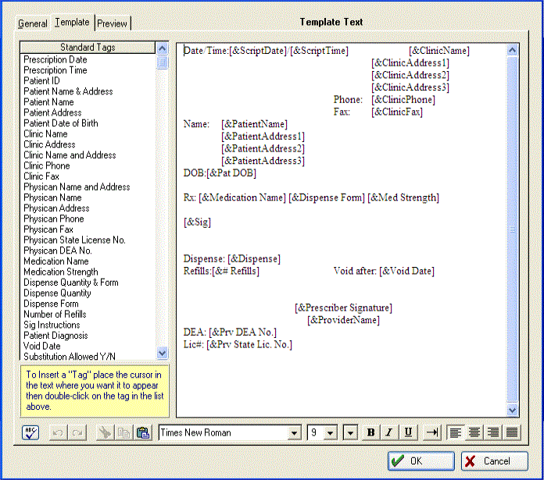Open the Preview tab
The image size is (544, 480).
point(112,23)
